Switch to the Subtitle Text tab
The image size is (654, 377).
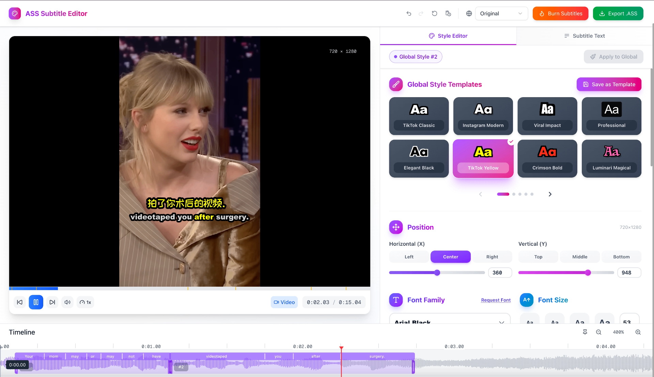click(x=585, y=36)
